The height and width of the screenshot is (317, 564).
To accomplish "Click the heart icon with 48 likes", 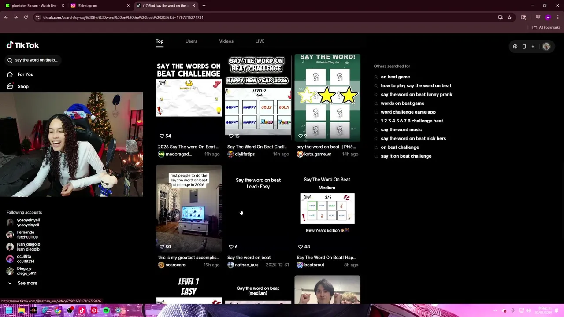I will pos(301,247).
